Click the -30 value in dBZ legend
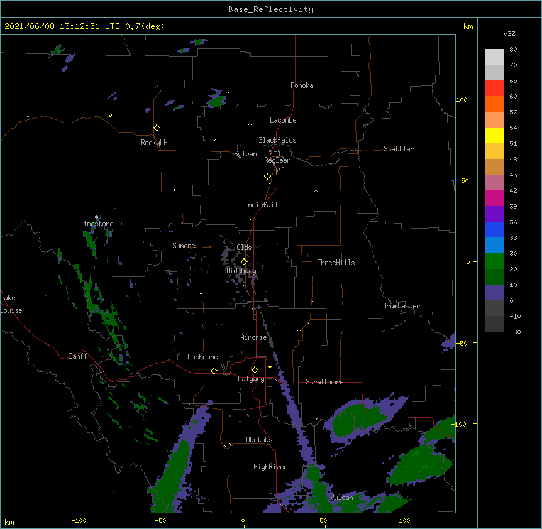542x529 pixels. [x=515, y=332]
